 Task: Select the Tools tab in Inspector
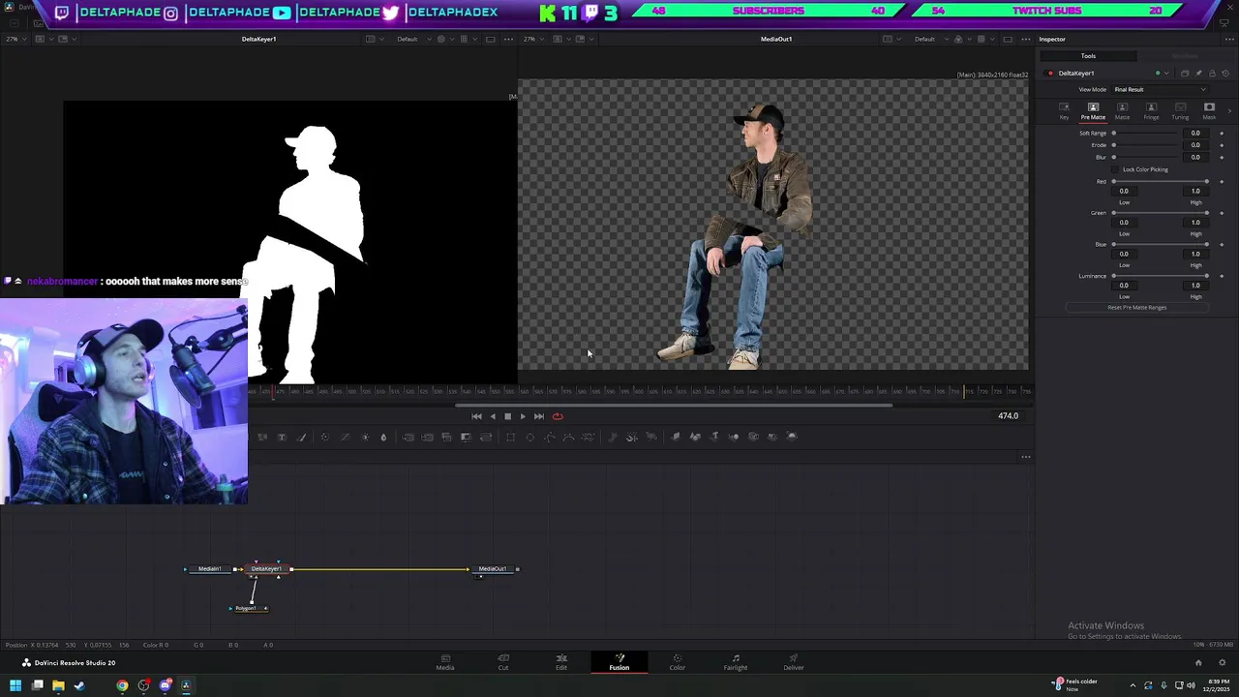[1088, 56]
